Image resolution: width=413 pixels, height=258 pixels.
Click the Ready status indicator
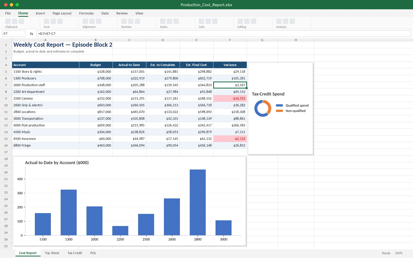(x=386, y=253)
